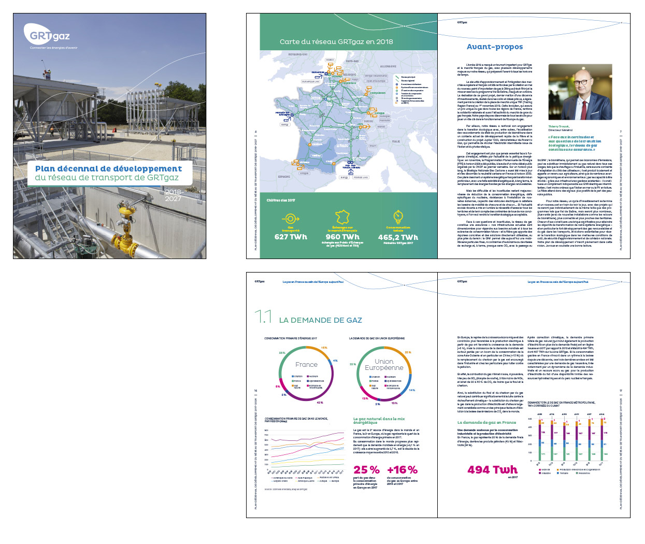Click subheading 'Le gaz naturel dans le mix énergétique'
Viewport: 645px width, 544px height.
379,421
